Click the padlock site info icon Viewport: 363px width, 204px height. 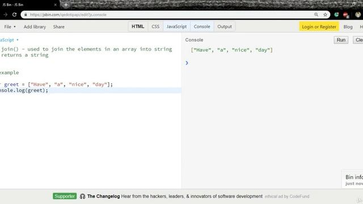(x=26, y=15)
